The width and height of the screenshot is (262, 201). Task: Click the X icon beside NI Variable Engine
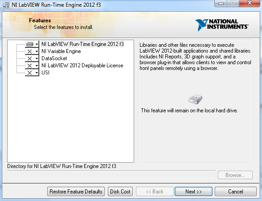point(29,51)
